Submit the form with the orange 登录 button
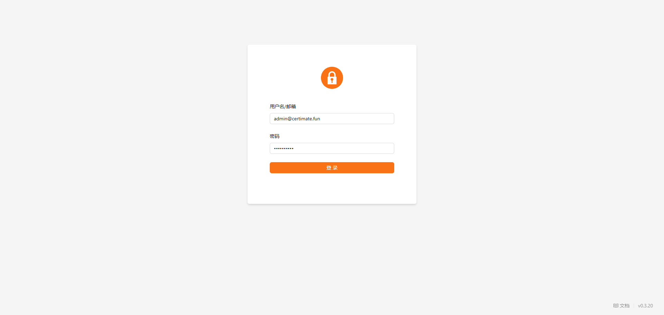The image size is (664, 315). [x=332, y=168]
